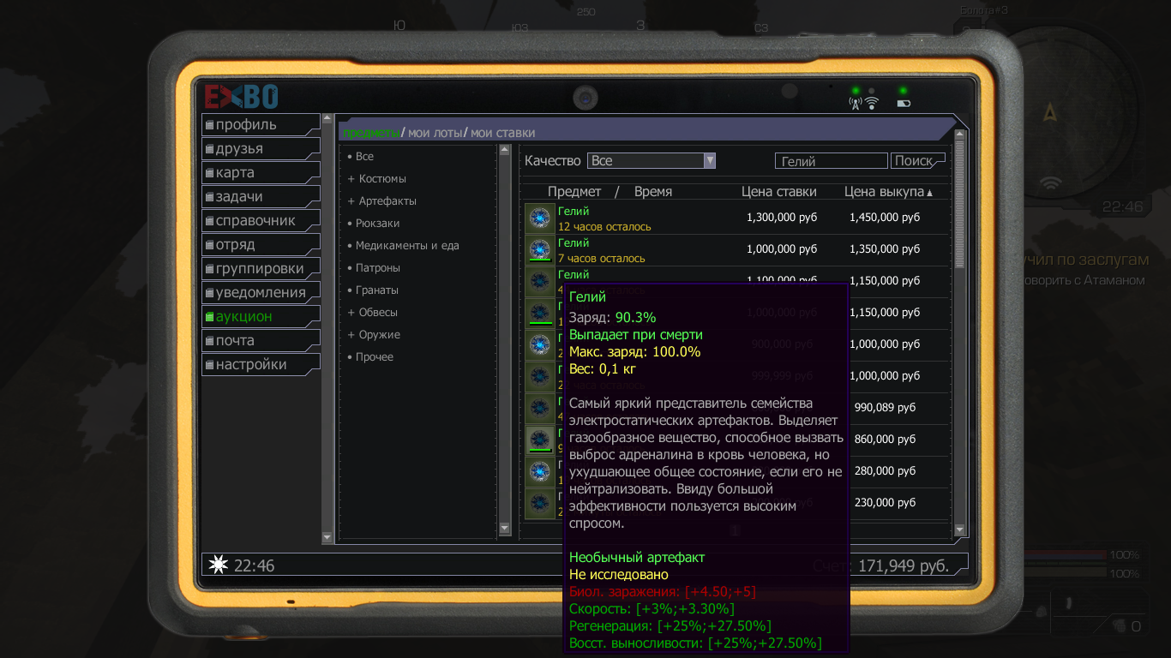Click category list scrollbar down arrow

pos(504,529)
